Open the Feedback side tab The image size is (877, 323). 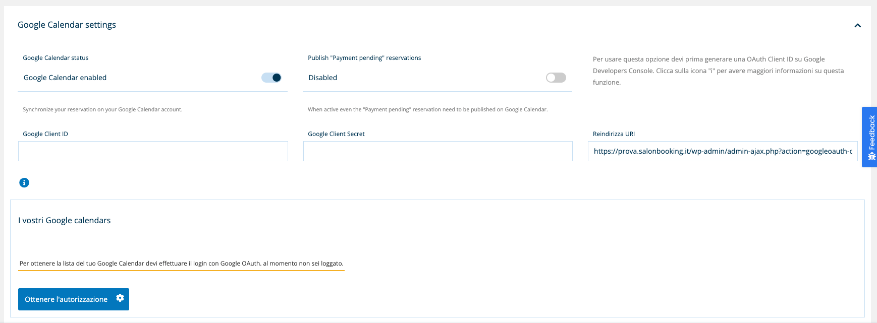click(x=871, y=132)
